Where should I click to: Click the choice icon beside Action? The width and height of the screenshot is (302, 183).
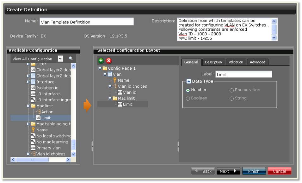click(38, 112)
